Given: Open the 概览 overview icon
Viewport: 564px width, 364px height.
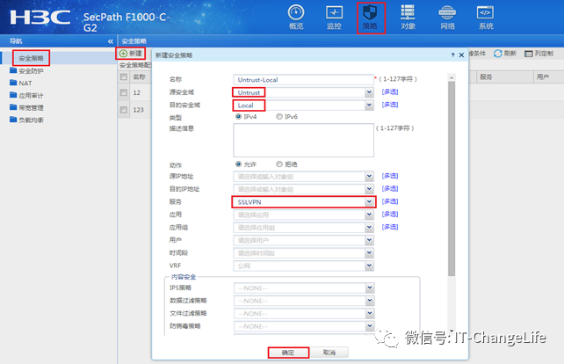Looking at the screenshot, I should (296, 17).
